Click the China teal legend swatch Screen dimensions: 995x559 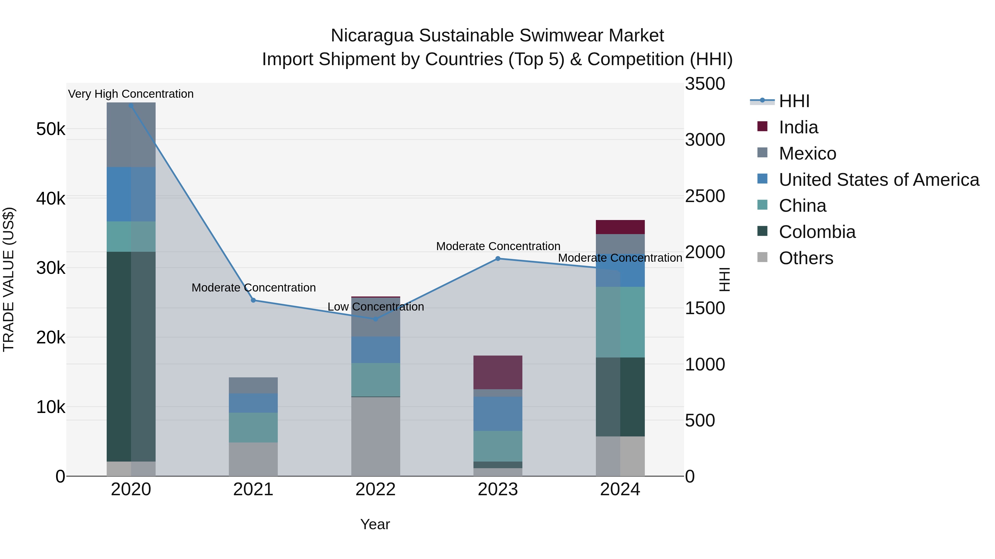763,205
